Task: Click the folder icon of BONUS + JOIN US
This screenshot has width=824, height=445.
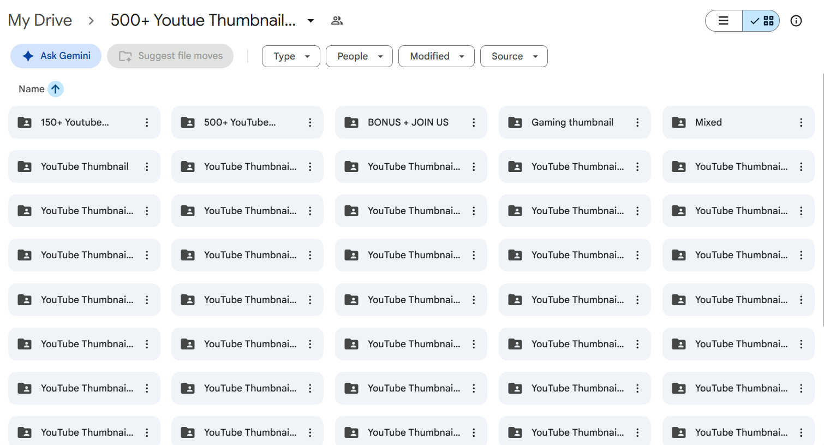Action: (x=351, y=122)
